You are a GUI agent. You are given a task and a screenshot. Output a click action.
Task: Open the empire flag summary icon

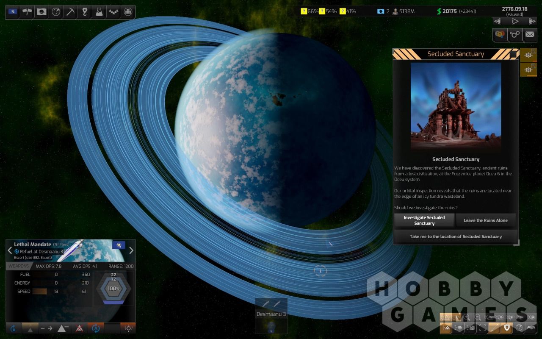[13, 12]
